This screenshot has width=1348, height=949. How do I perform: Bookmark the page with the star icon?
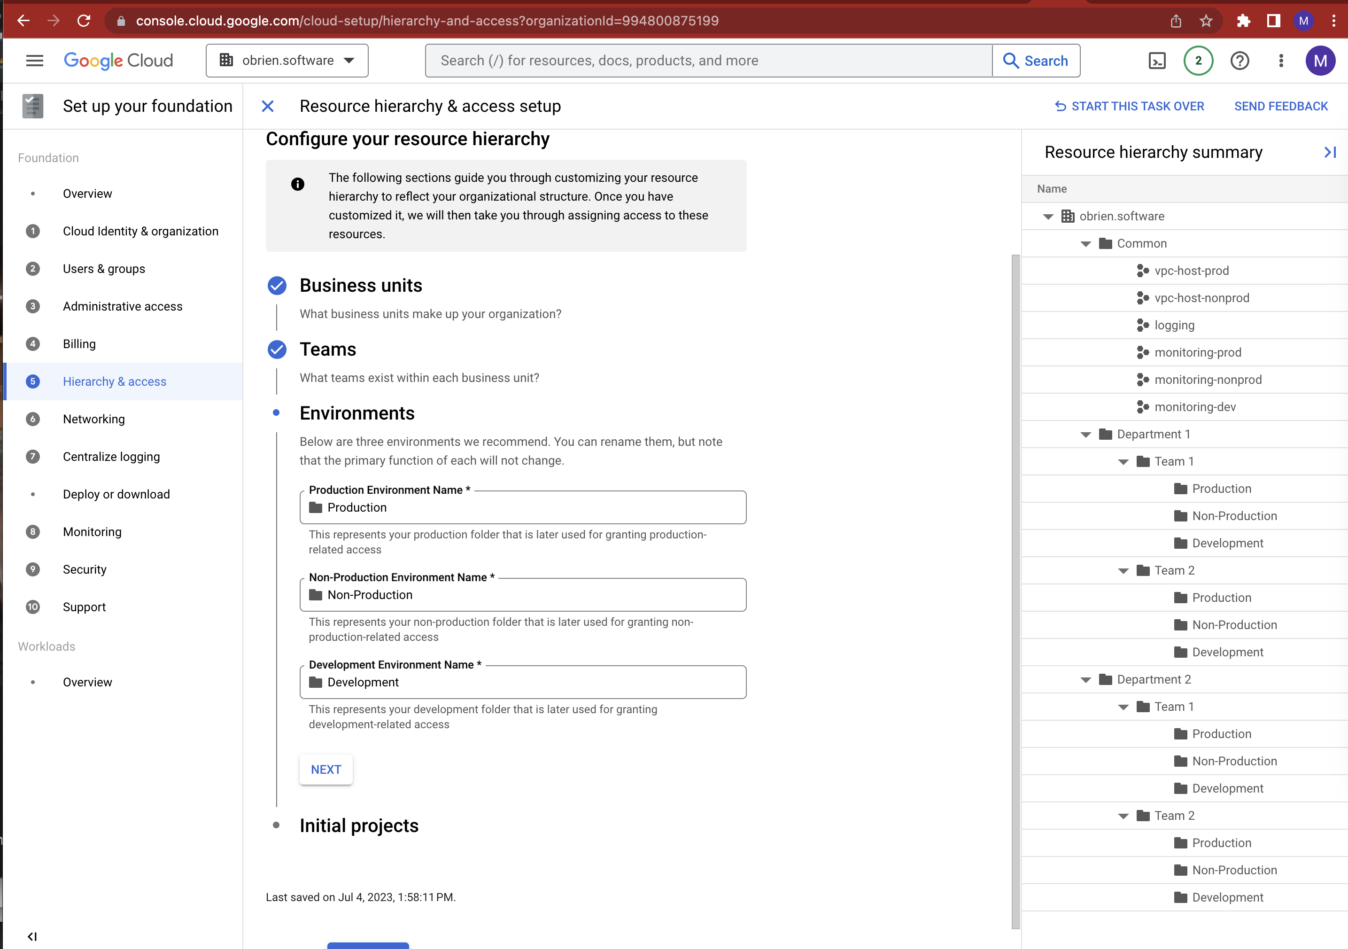click(1206, 21)
